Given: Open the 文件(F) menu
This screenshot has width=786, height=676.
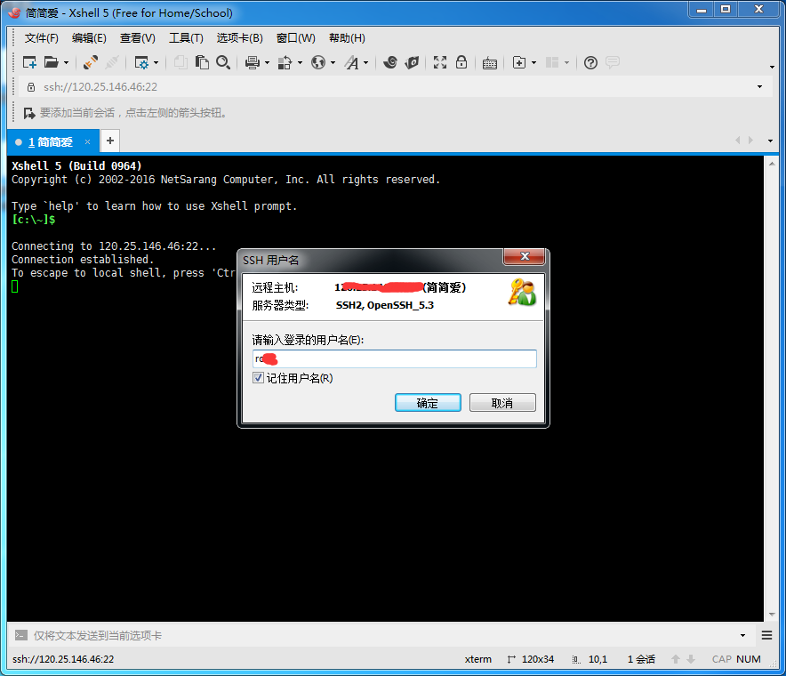Looking at the screenshot, I should tap(41, 38).
